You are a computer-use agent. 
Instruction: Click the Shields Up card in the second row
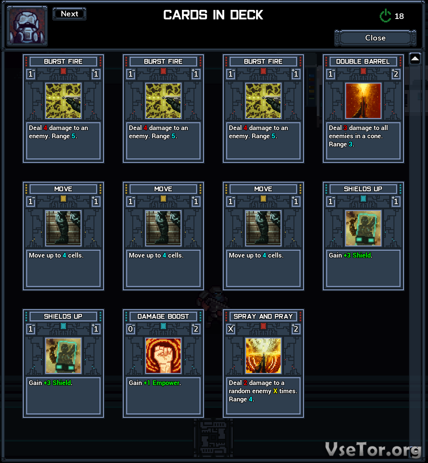363,236
